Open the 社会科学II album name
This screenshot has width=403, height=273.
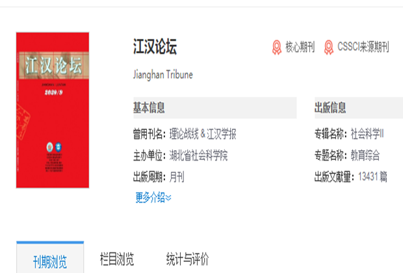coord(368,135)
